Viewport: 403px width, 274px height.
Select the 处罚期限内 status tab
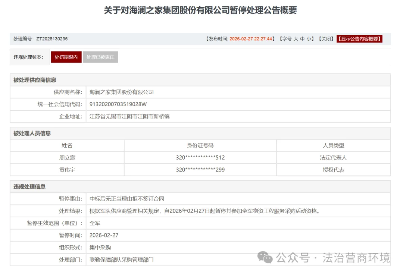coord(66,57)
